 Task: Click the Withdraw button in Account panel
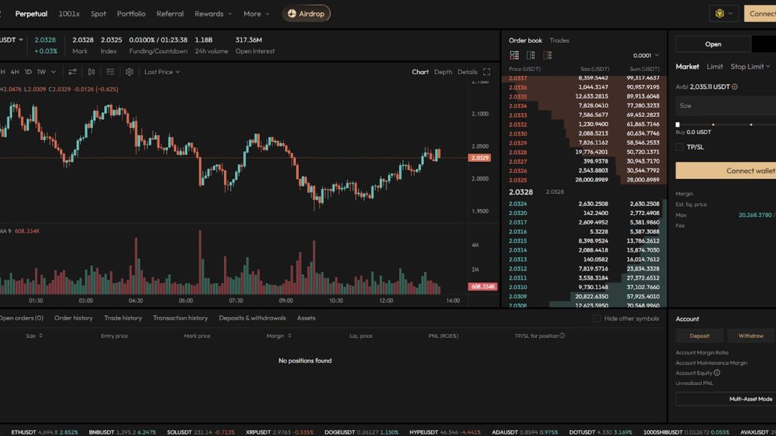pyautogui.click(x=750, y=335)
